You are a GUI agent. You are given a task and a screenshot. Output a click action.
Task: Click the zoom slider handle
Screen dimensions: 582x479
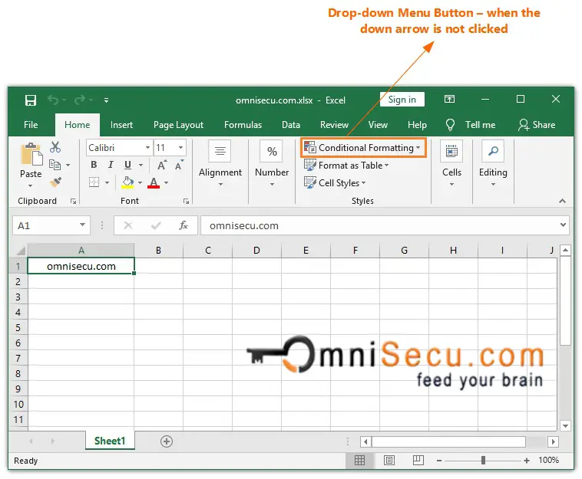pos(483,460)
